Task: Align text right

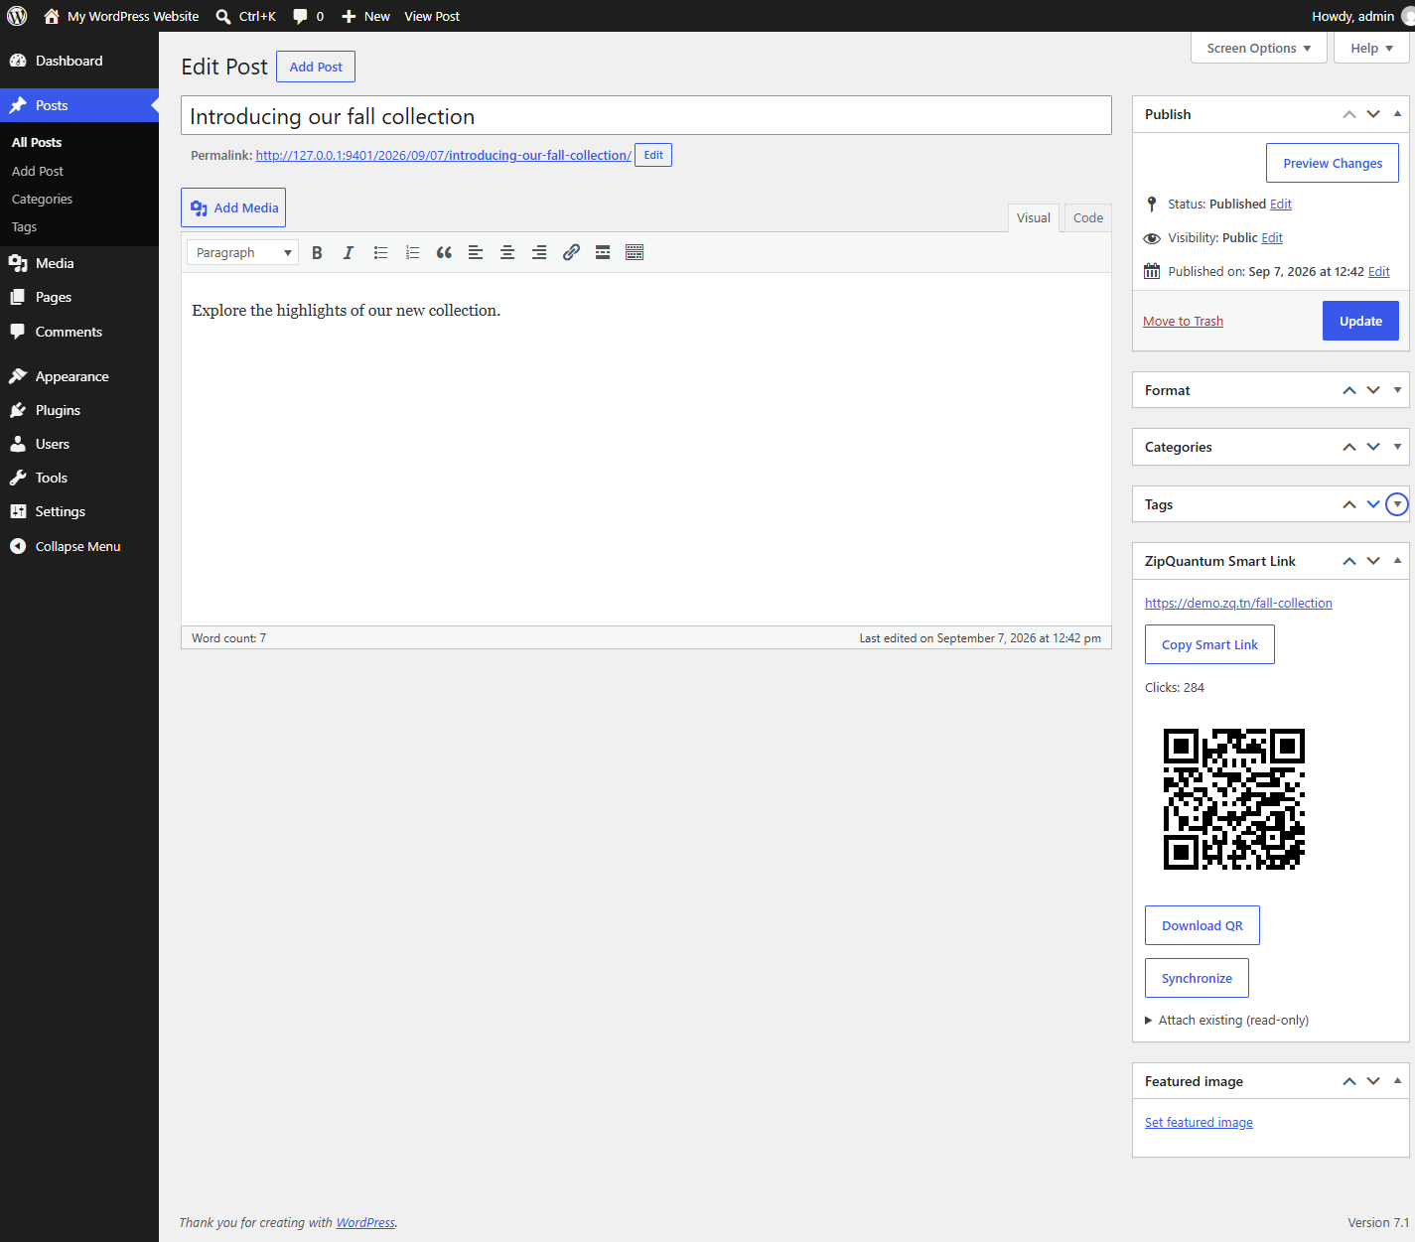Action: 539,253
